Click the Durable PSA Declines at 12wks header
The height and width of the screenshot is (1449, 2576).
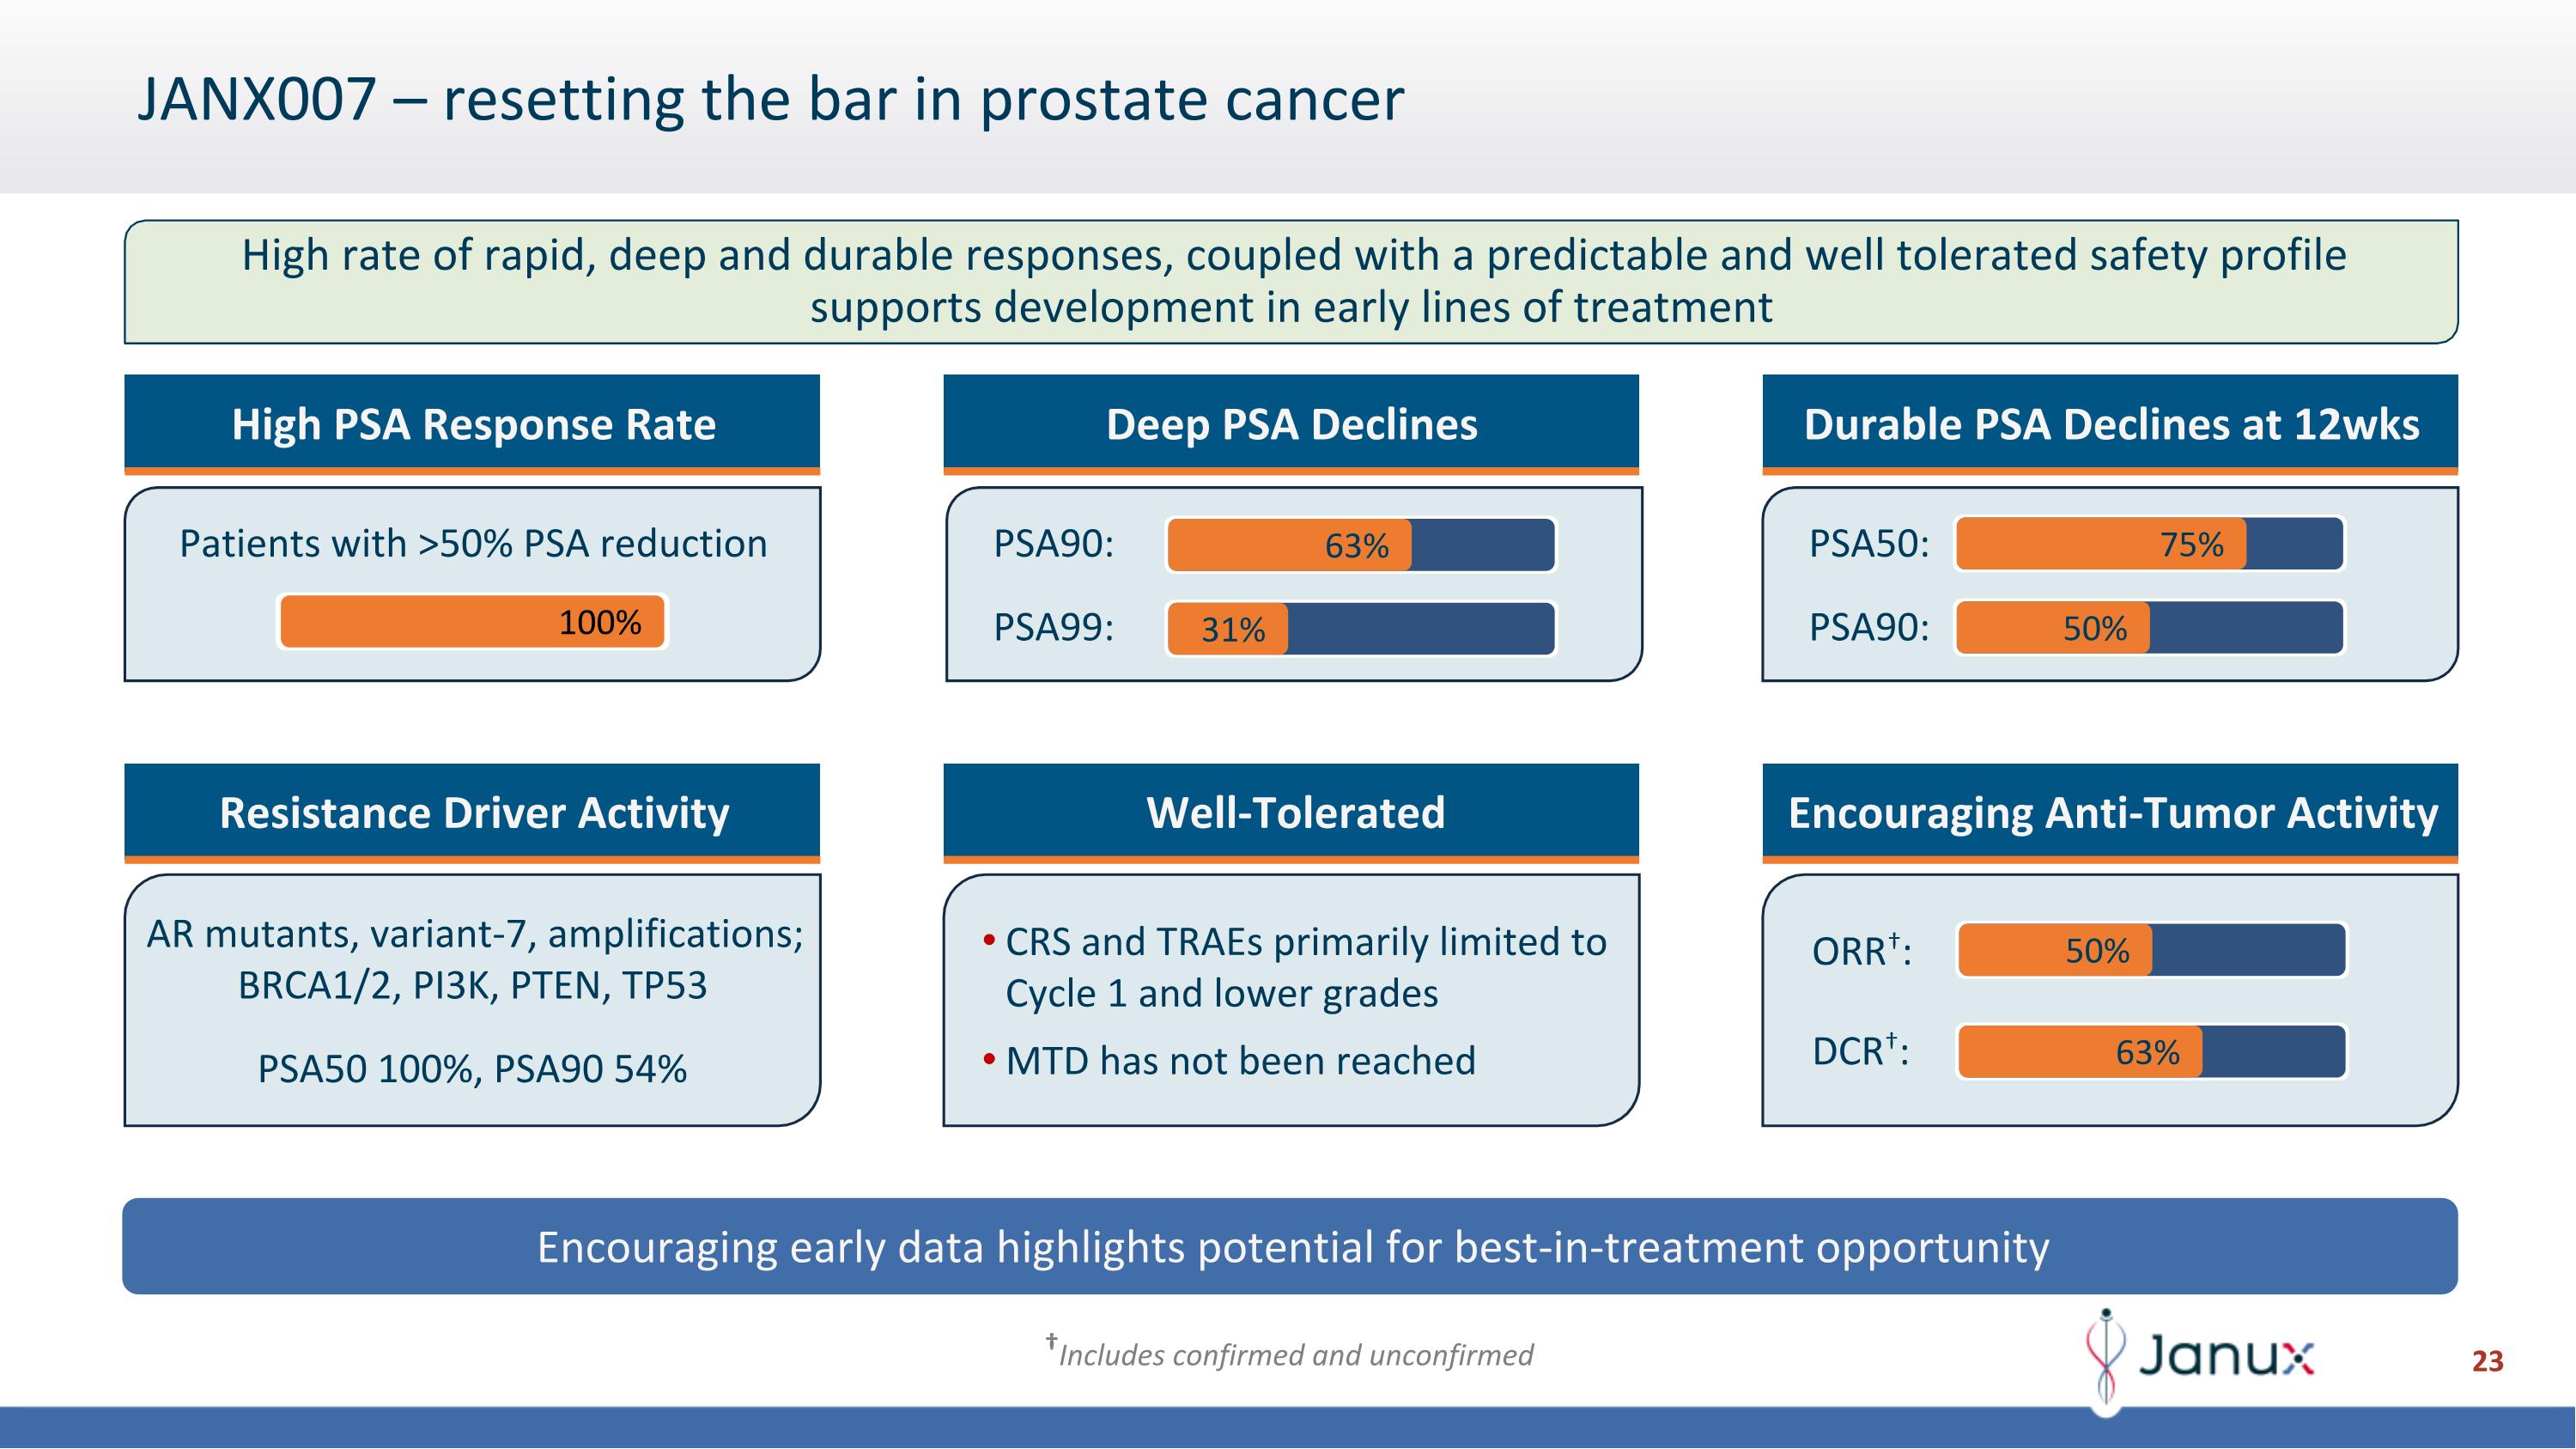[2110, 424]
